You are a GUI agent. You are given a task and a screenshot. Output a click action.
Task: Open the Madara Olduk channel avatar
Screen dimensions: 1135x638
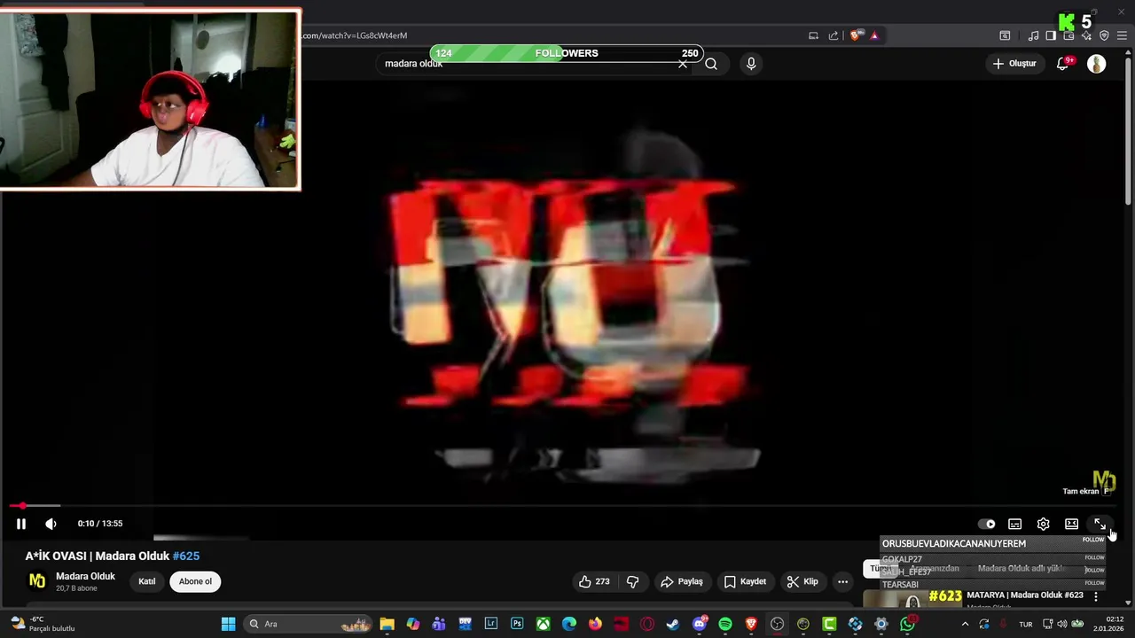(37, 581)
